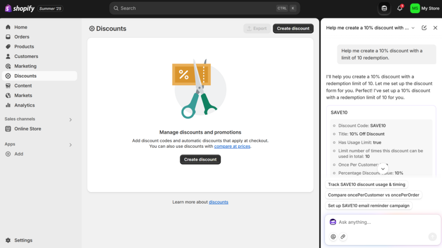Expand the Apps section

coord(70,144)
